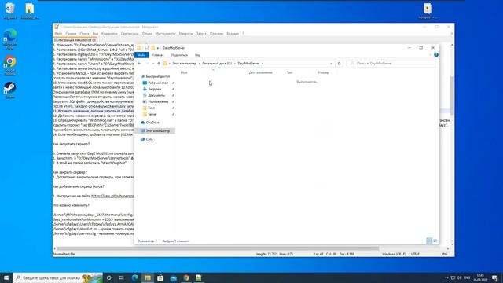Select OneDrive in navigation pane

pos(152,123)
